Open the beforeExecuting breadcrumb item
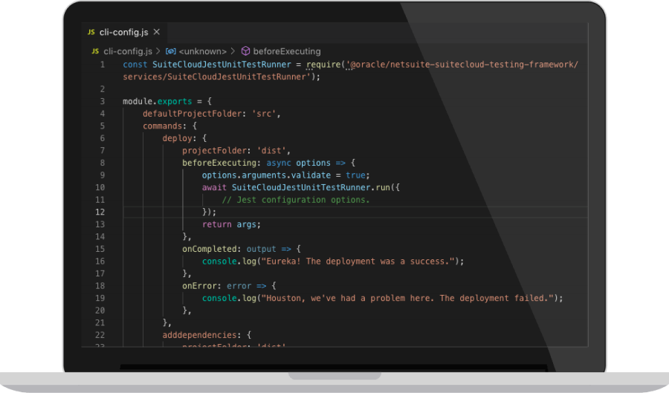 287,51
